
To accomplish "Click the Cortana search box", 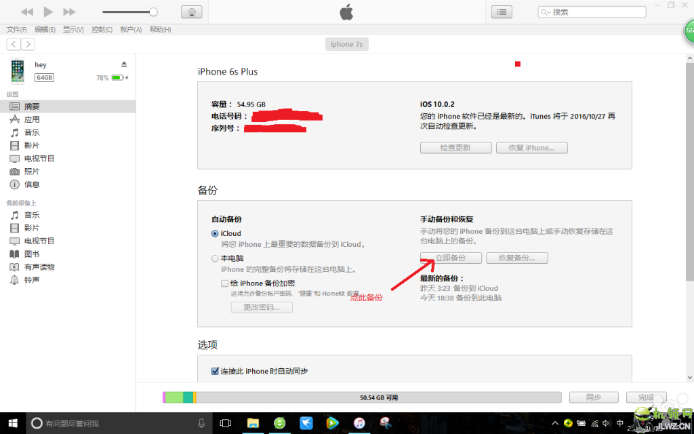I will click(119, 423).
